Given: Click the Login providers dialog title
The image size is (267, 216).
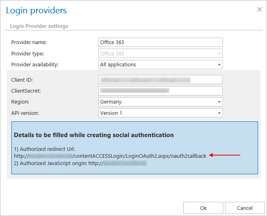Looking at the screenshot, I should click(x=36, y=11).
